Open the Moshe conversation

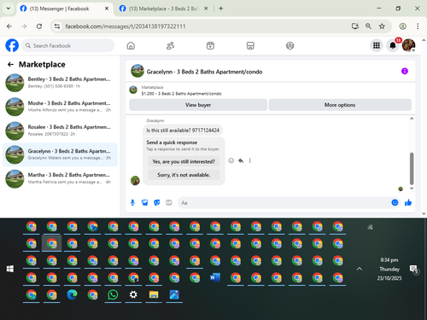[x=60, y=107]
